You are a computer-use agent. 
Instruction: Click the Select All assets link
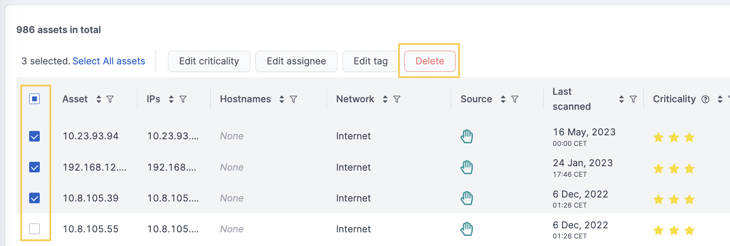[x=109, y=61]
